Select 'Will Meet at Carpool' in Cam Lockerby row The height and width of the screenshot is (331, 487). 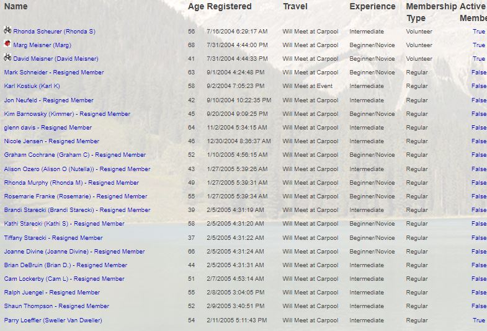(310, 279)
